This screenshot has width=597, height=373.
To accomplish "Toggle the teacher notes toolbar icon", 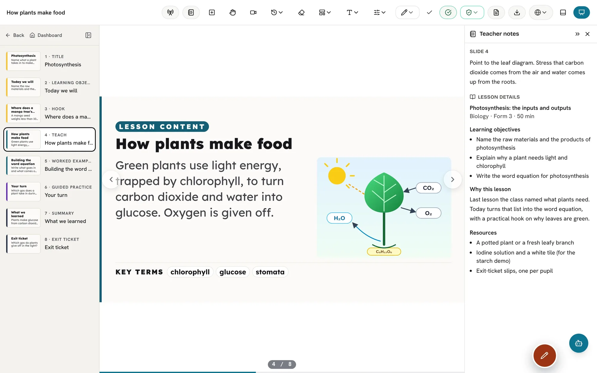I will tap(191, 13).
